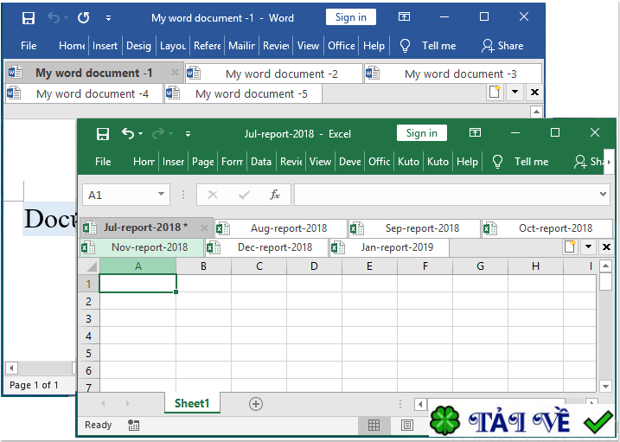Click Macro recording icon in Excel status bar
The width and height of the screenshot is (620, 442).
tap(134, 425)
